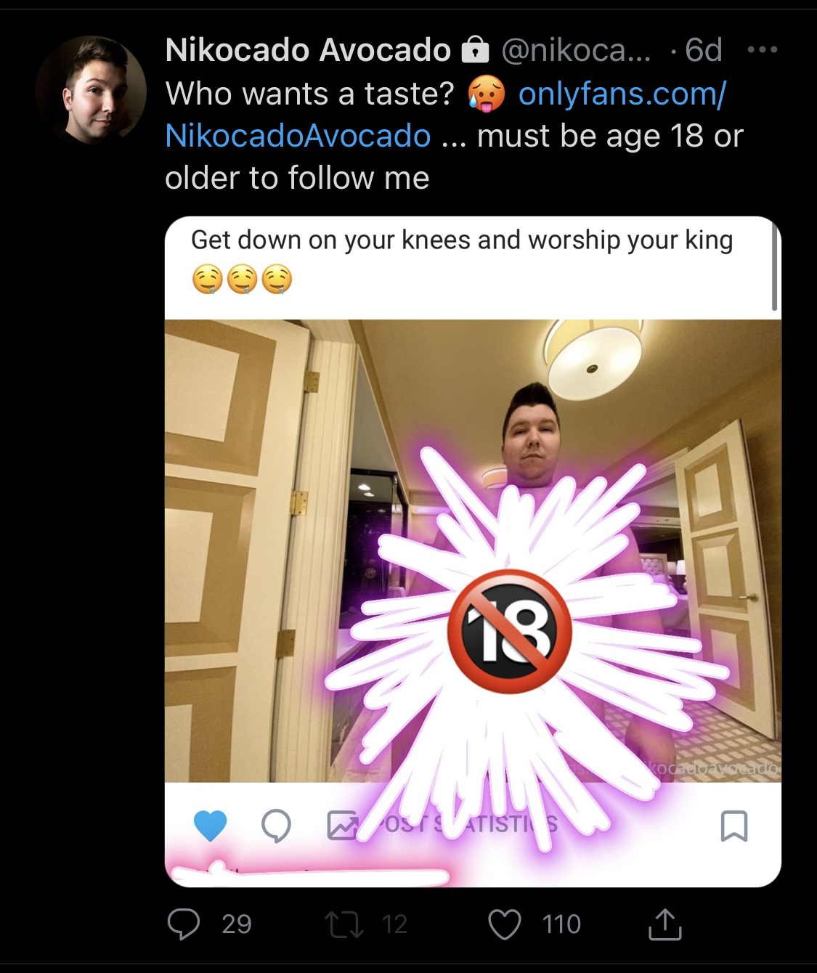The image size is (817, 973).
Task: Click the 110 likes count
Action: 561,924
